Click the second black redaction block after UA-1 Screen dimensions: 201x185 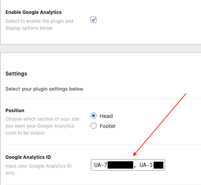(x=158, y=165)
